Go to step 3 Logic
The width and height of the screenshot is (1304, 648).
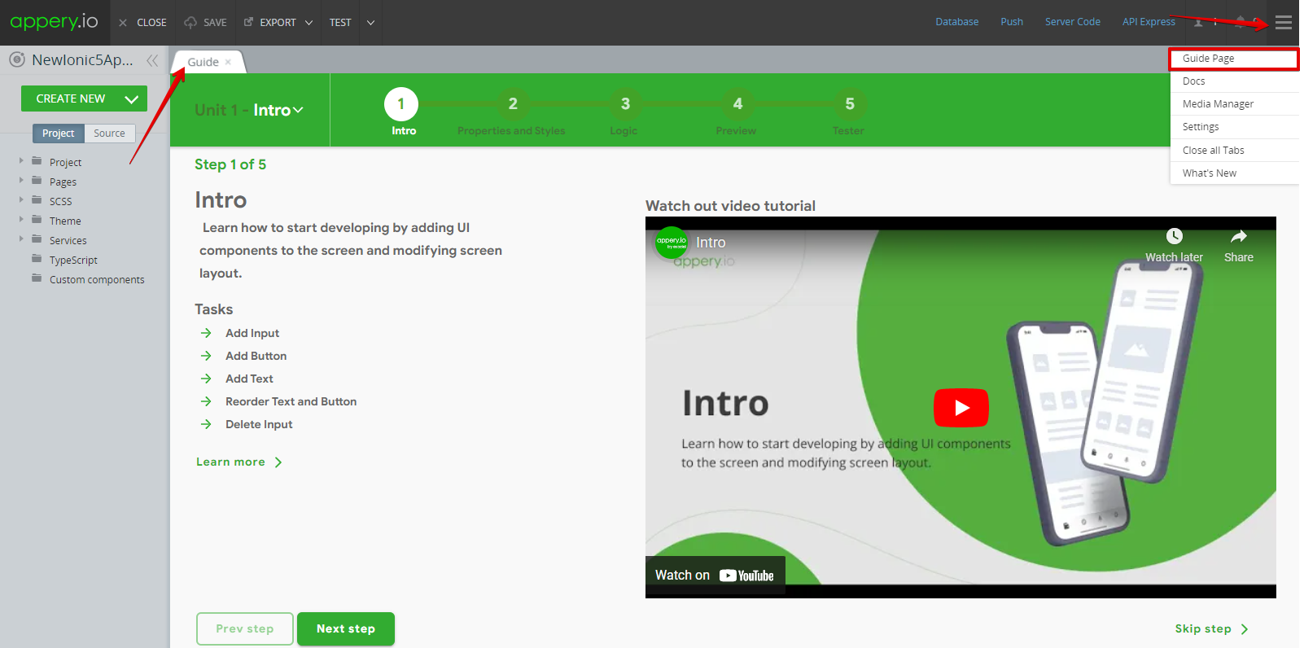pos(625,104)
